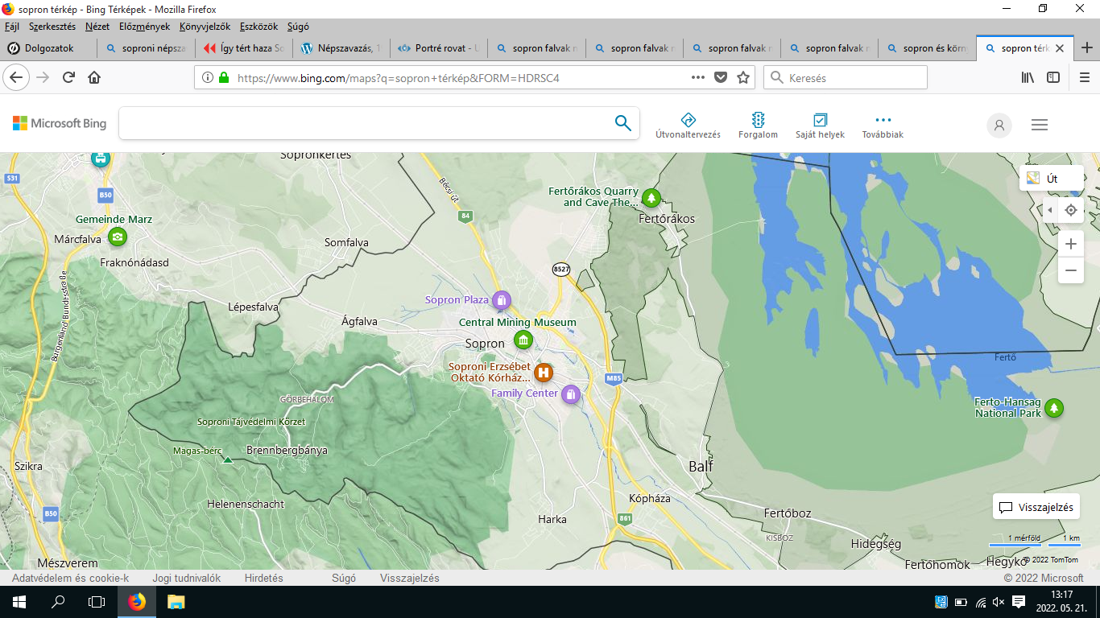
Task: Open the Adatvédelem és cookie-k link
Action: pos(70,578)
